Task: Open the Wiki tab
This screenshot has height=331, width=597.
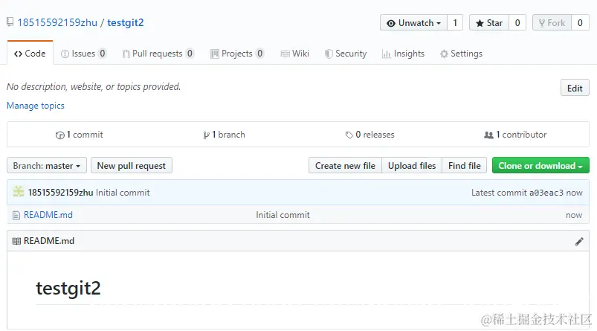Action: pyautogui.click(x=294, y=54)
